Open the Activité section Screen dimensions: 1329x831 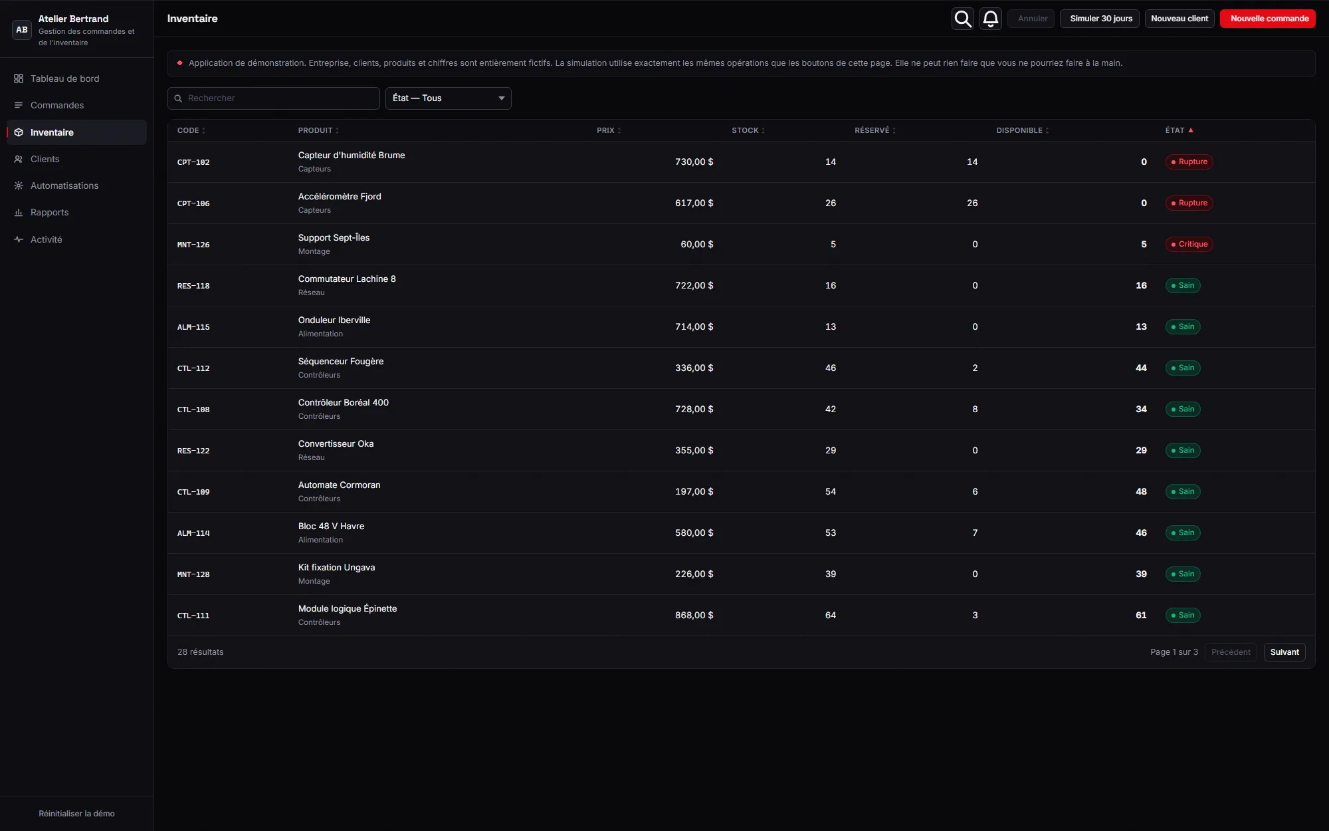pyautogui.click(x=76, y=239)
